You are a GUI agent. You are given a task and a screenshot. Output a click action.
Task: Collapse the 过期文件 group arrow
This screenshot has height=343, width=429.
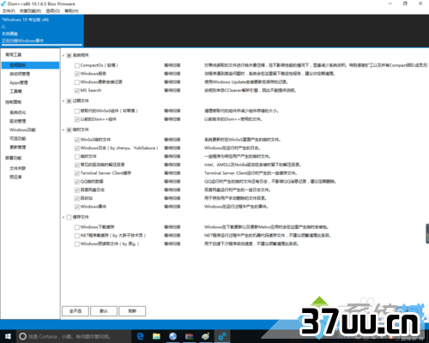tap(63, 101)
